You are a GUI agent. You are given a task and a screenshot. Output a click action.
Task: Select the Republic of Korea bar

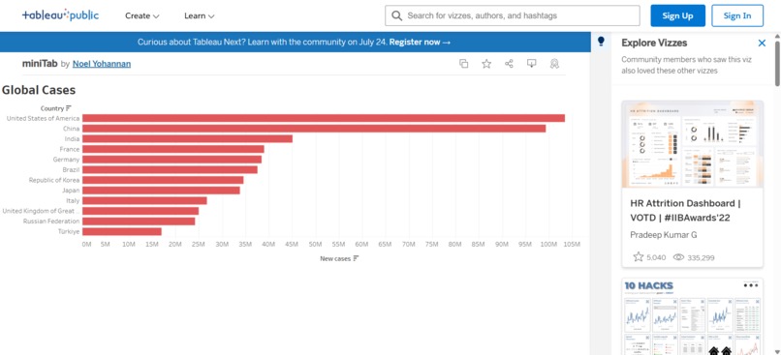(163, 180)
